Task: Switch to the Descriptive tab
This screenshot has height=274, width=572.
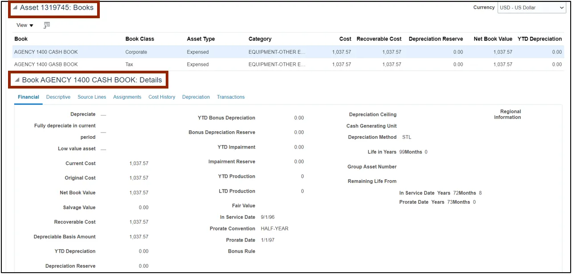Action: 58,97
